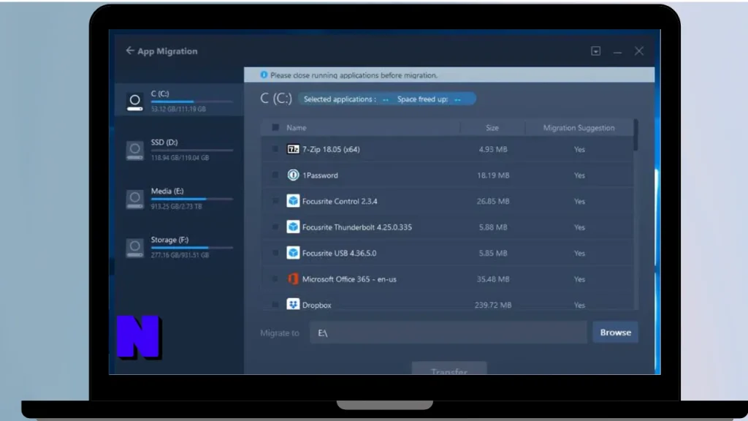Click the Microsoft Office 365 icon

click(293, 278)
